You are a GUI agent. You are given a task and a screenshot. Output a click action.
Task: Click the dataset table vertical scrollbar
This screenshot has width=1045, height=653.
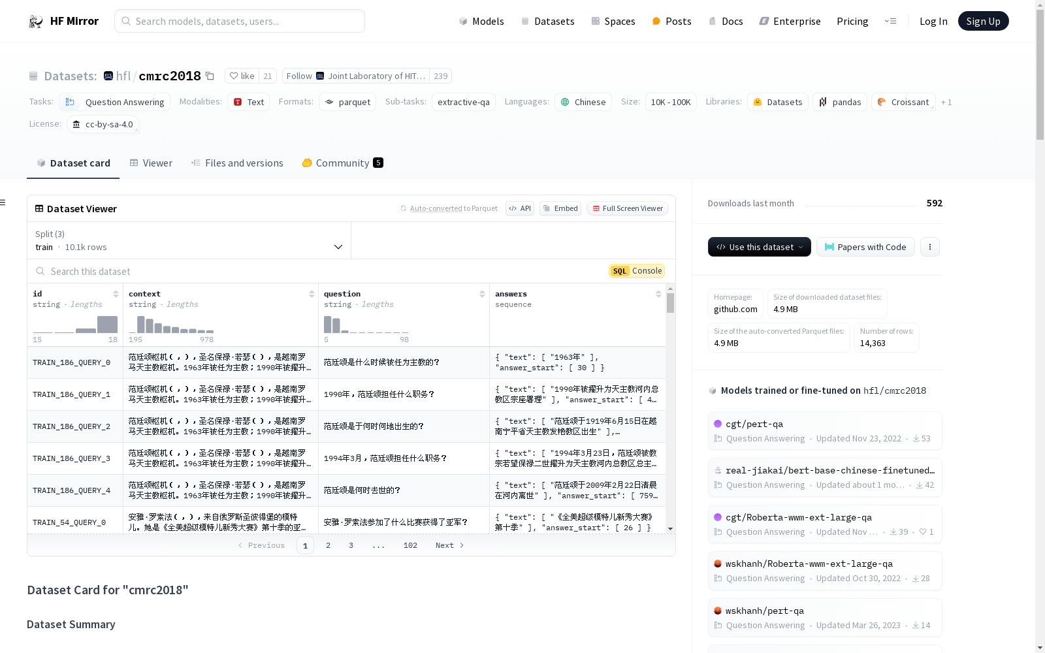point(670,304)
